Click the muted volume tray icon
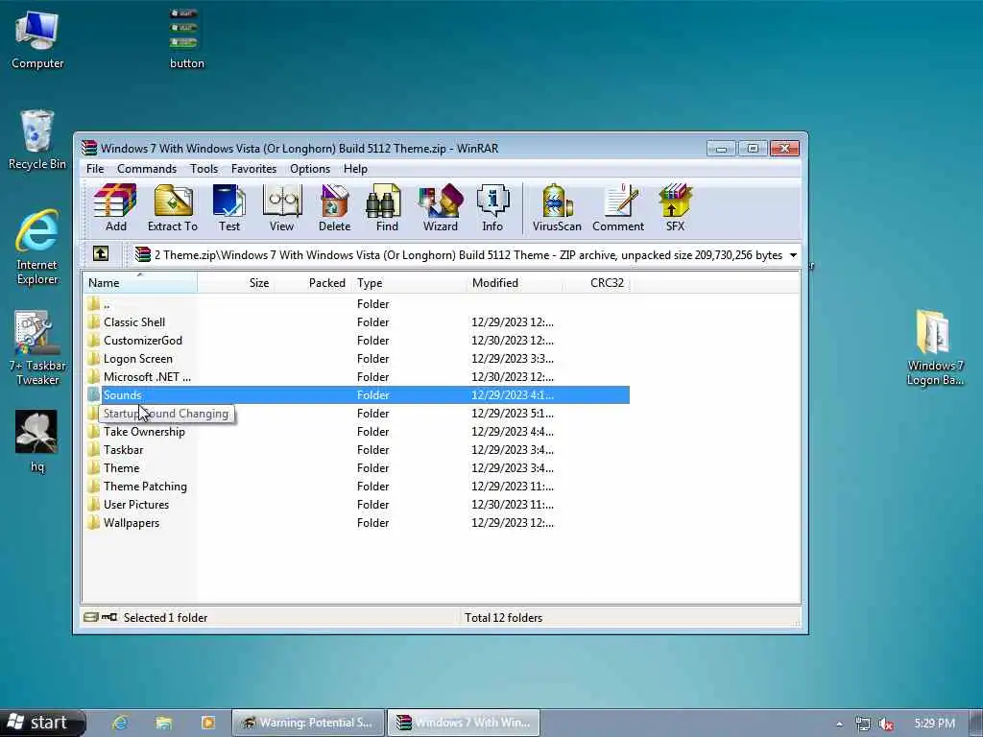The image size is (983, 737). click(x=886, y=724)
